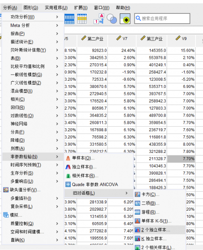Image resolution: width=203 pixels, height=250 pixels.
Task: Click the cell containing 92623.0
Action: (x=92, y=50)
